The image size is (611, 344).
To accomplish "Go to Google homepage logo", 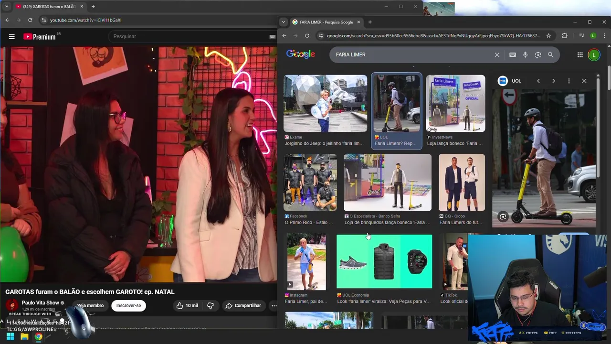I will [301, 54].
